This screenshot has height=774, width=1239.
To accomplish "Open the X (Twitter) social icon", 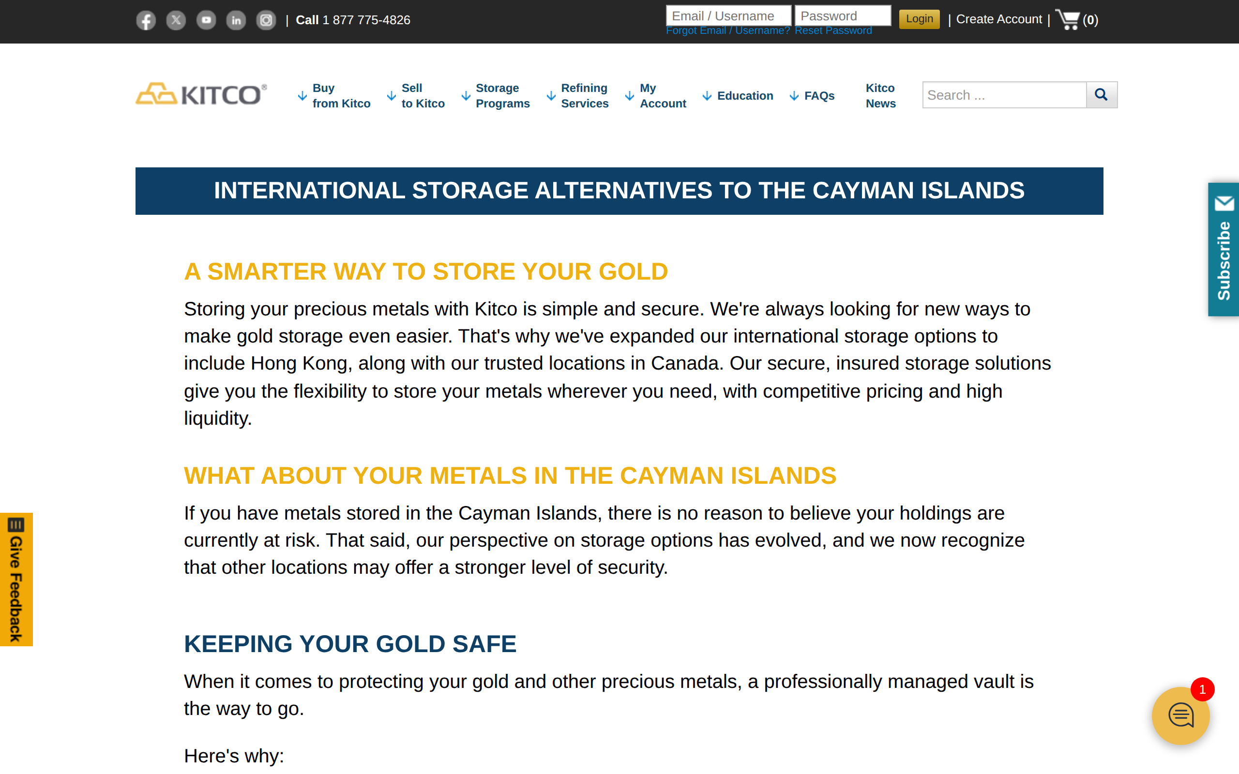I will (176, 20).
